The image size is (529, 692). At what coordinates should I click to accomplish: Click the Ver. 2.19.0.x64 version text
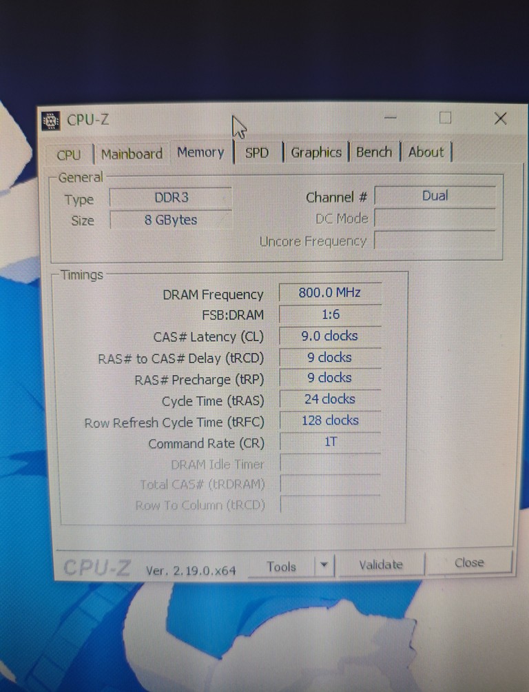tap(191, 571)
